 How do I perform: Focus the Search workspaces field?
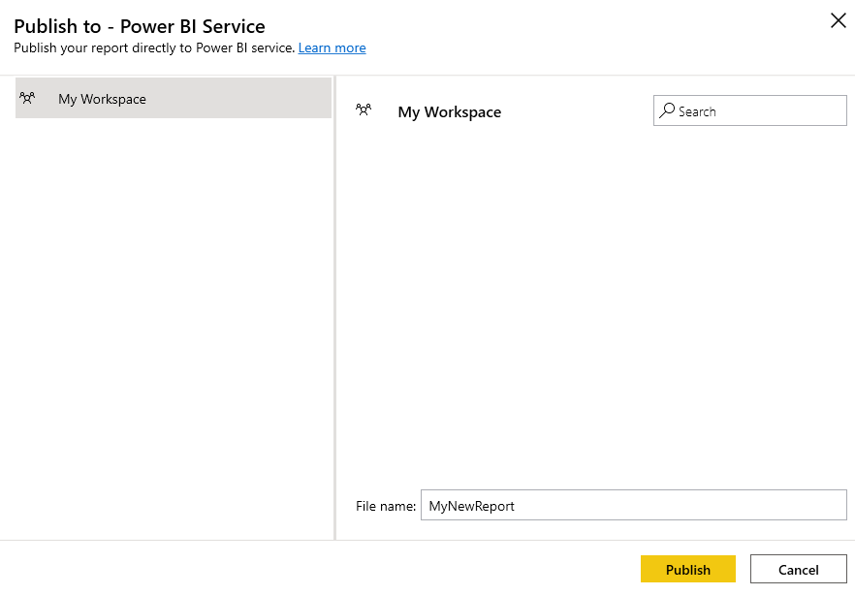coord(749,110)
